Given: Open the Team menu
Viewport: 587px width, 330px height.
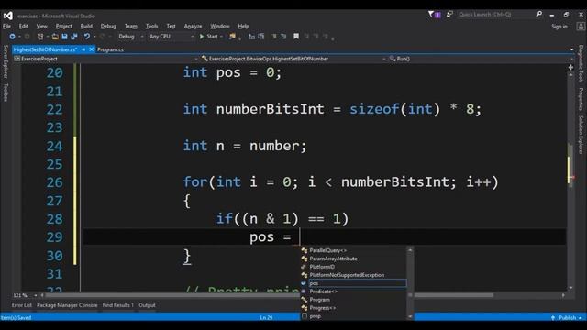Looking at the screenshot, I should pyautogui.click(x=130, y=27).
